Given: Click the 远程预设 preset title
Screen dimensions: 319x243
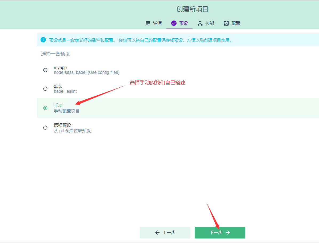Looking at the screenshot, I should [62, 125].
